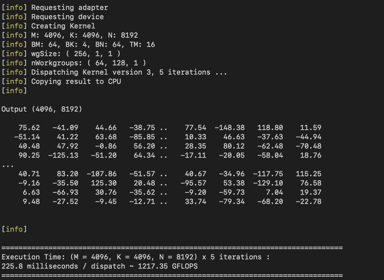Click the value -148.38 in the first row
The width and height of the screenshot is (384, 280).
pyautogui.click(x=229, y=128)
